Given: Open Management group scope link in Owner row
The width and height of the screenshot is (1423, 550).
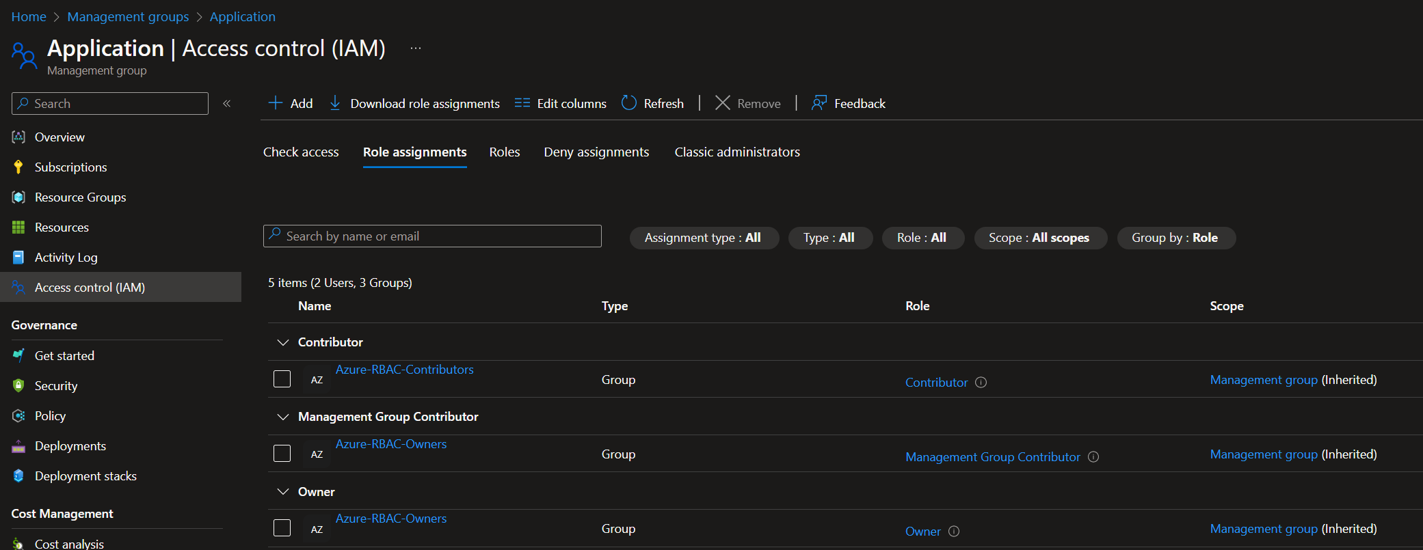Looking at the screenshot, I should coord(1264,529).
